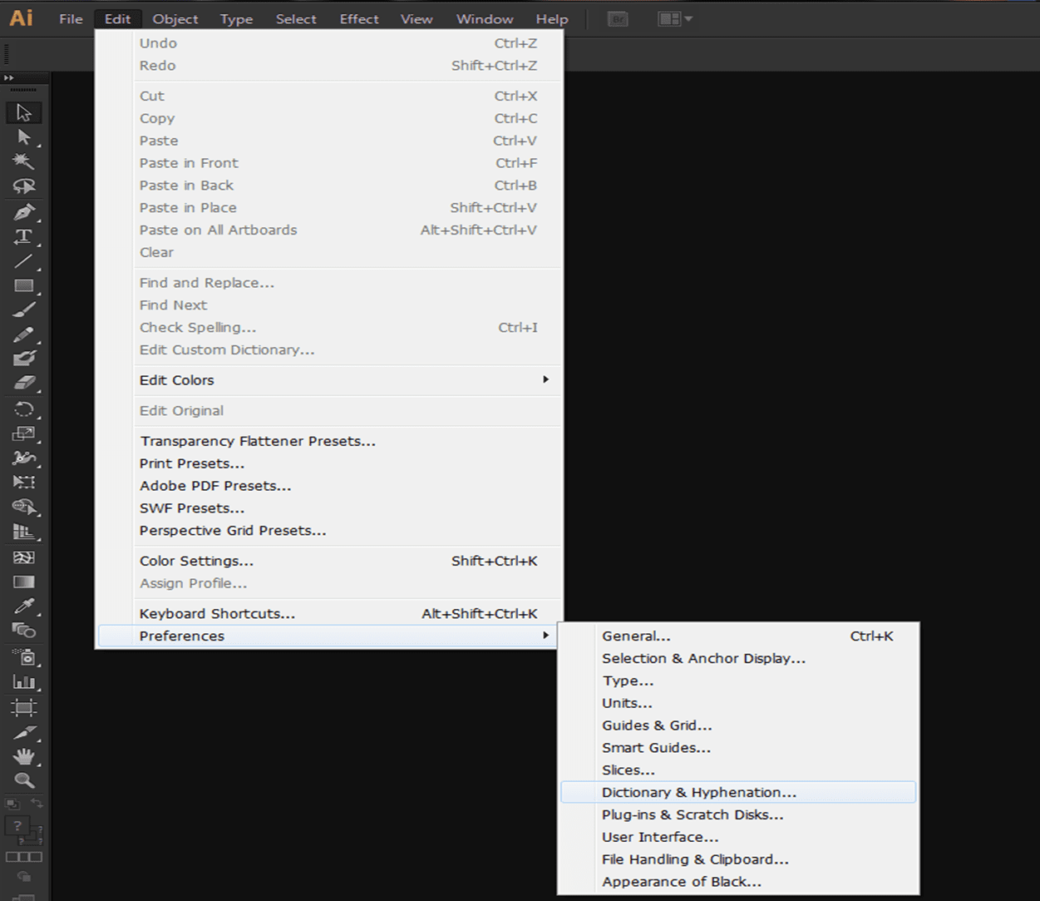This screenshot has height=901, width=1040.
Task: Open the Type menu
Action: 236,18
